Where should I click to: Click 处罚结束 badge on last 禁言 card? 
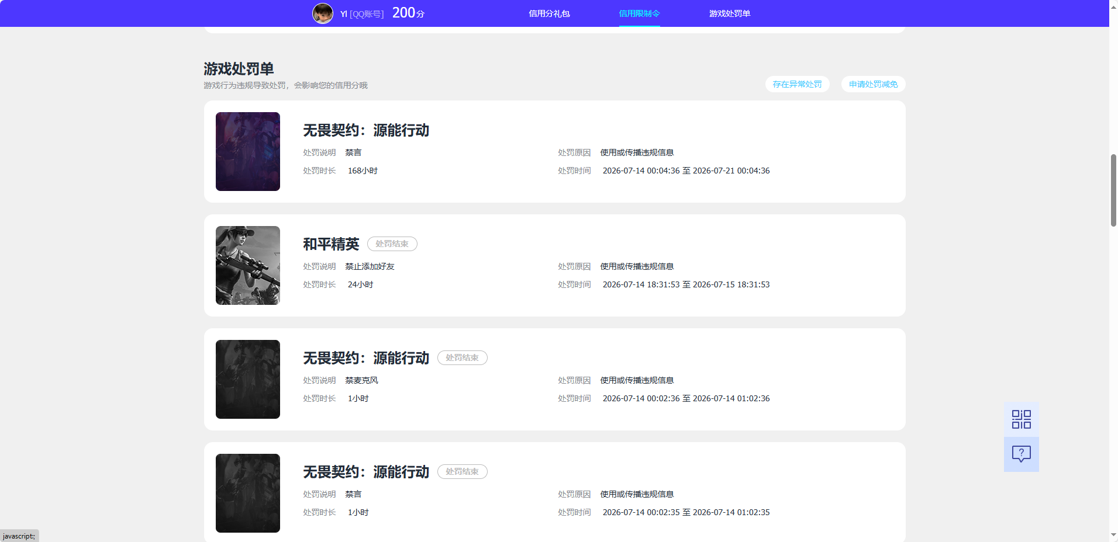tap(462, 471)
